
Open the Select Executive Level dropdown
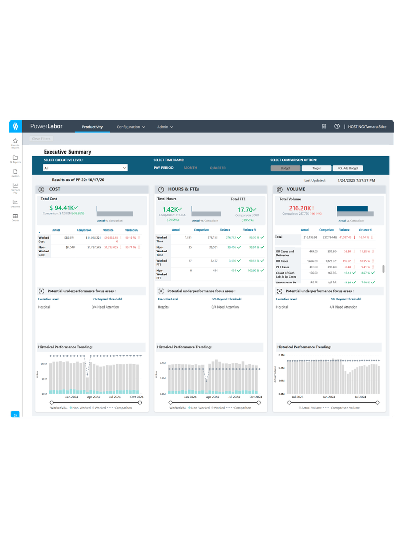point(85,168)
